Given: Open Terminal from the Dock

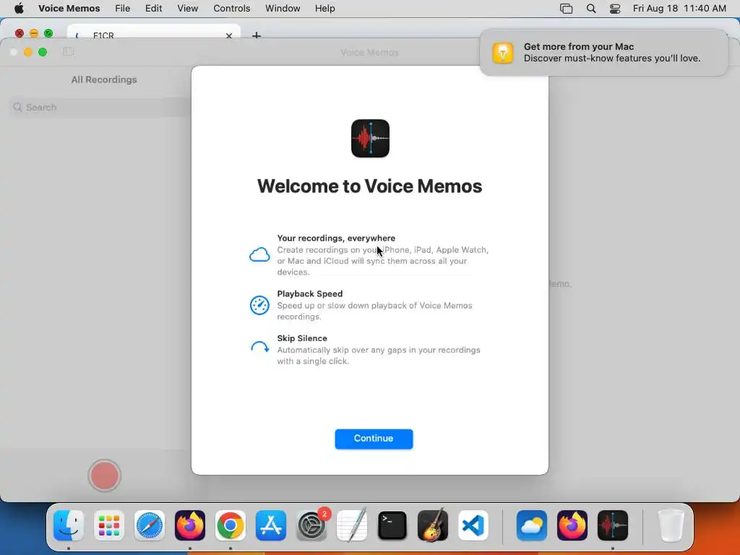Looking at the screenshot, I should click(x=392, y=525).
